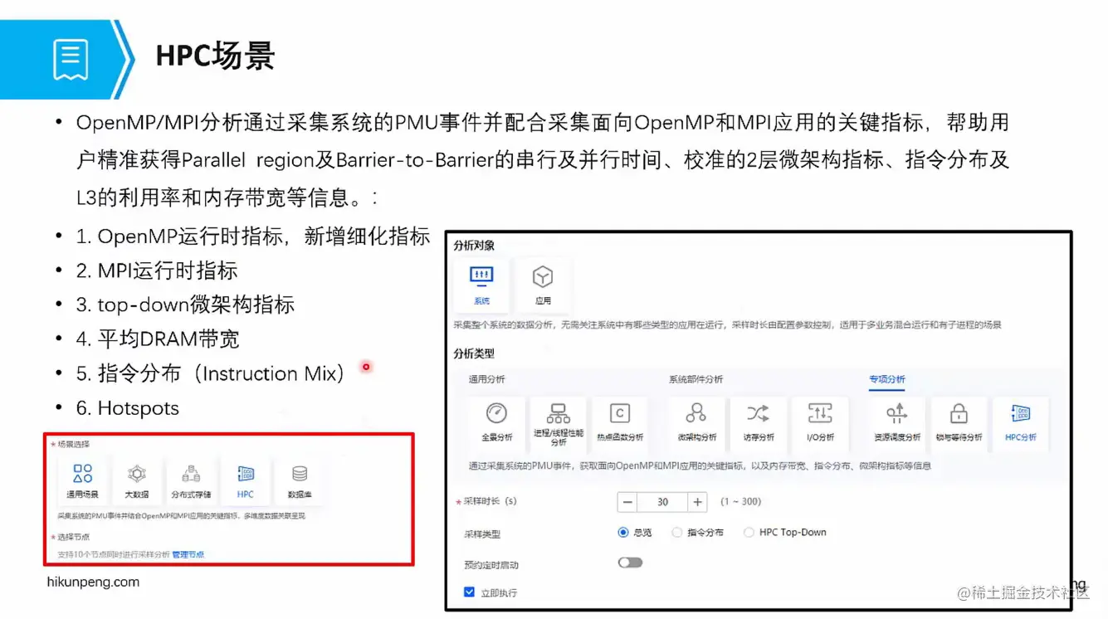Click the 采样类型 label
Image resolution: width=1108 pixels, height=619 pixels.
(482, 534)
